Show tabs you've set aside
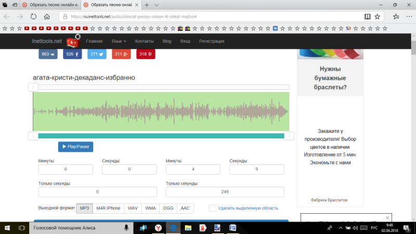The height and width of the screenshot is (234, 416). 5,5
